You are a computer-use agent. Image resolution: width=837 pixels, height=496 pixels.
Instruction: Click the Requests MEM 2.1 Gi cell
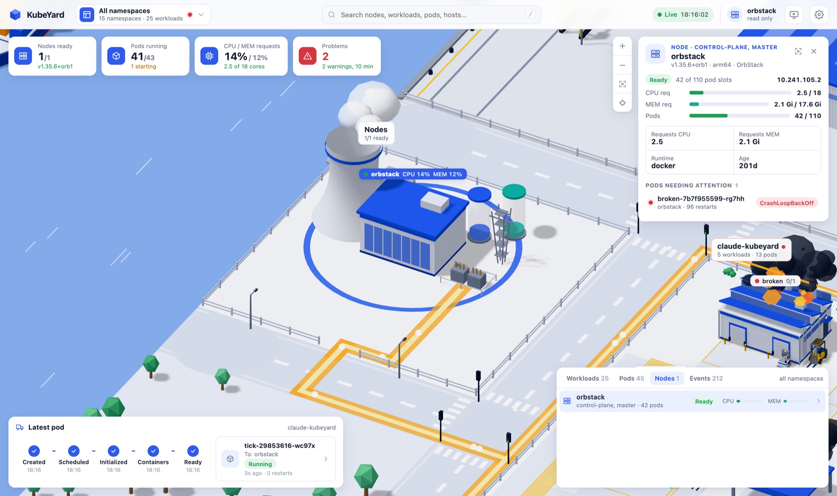[777, 138]
